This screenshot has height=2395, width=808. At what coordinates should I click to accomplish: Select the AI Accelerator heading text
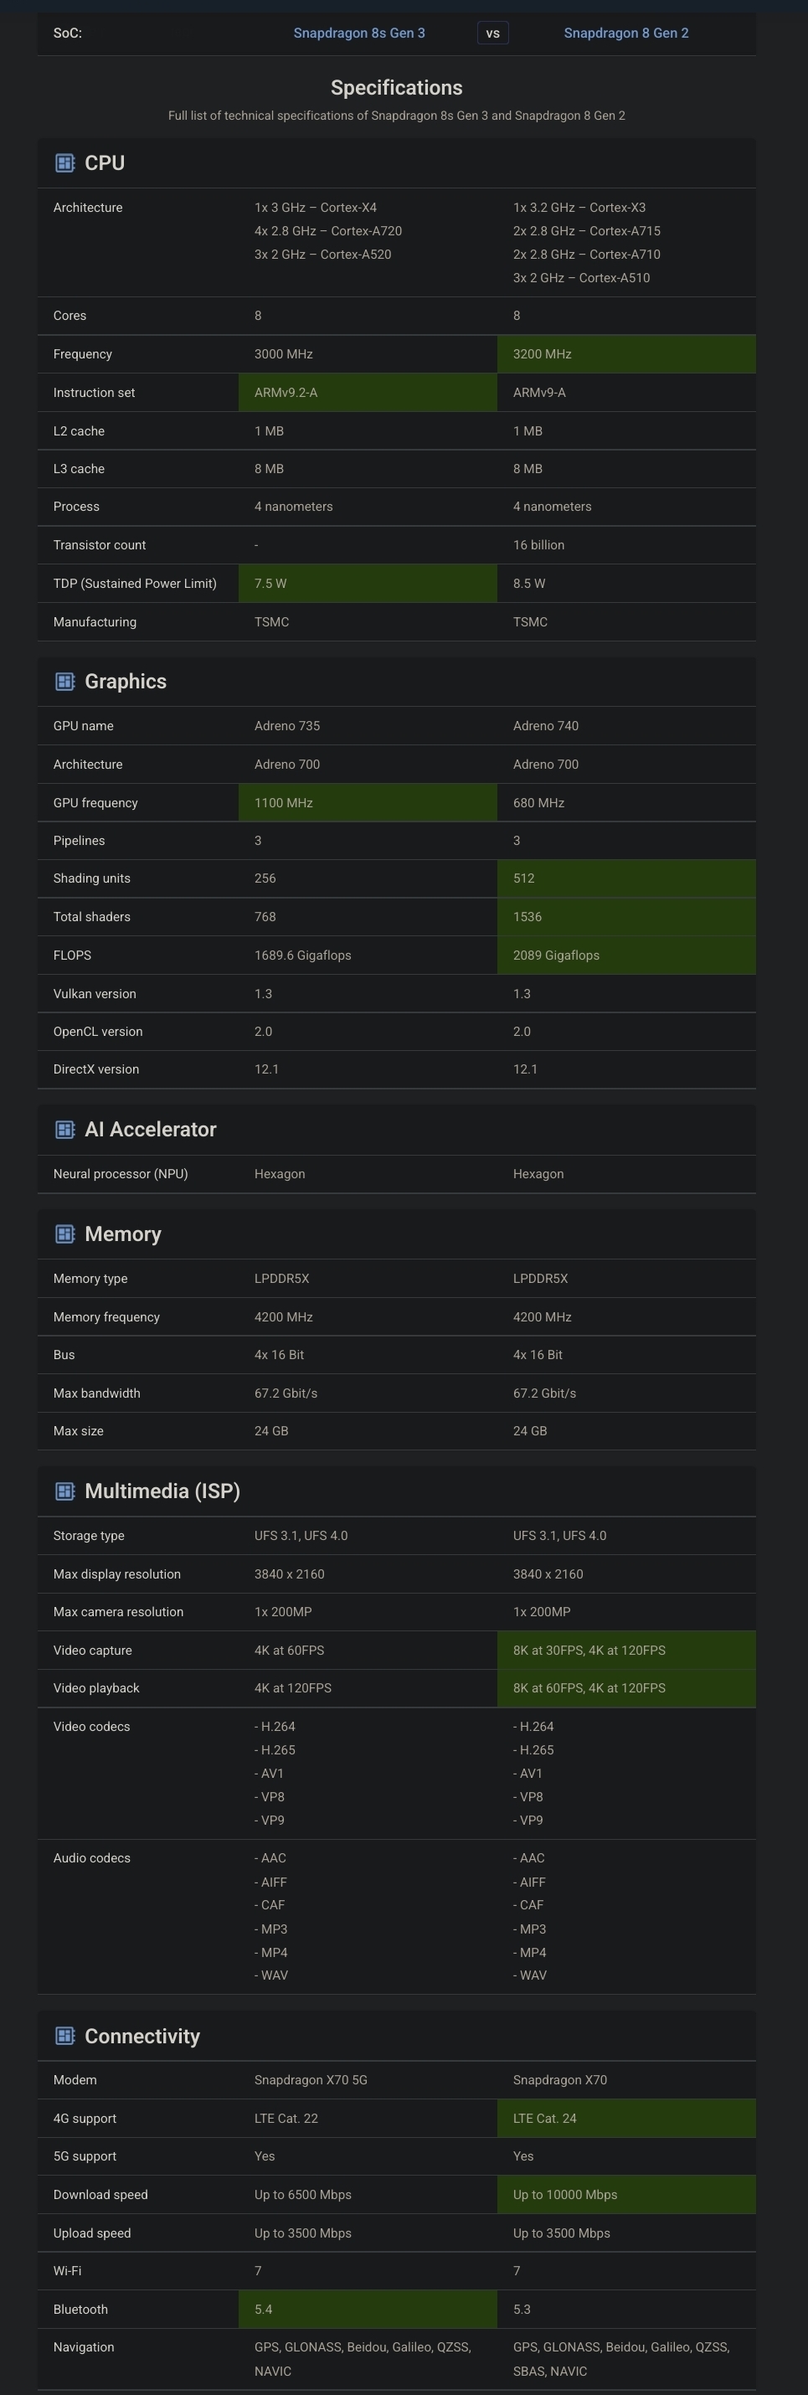[x=151, y=1130]
